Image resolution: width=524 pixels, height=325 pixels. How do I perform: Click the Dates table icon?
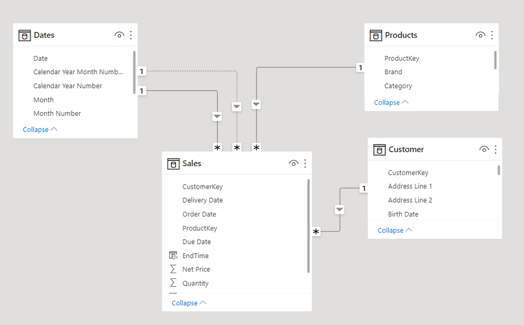[25, 35]
